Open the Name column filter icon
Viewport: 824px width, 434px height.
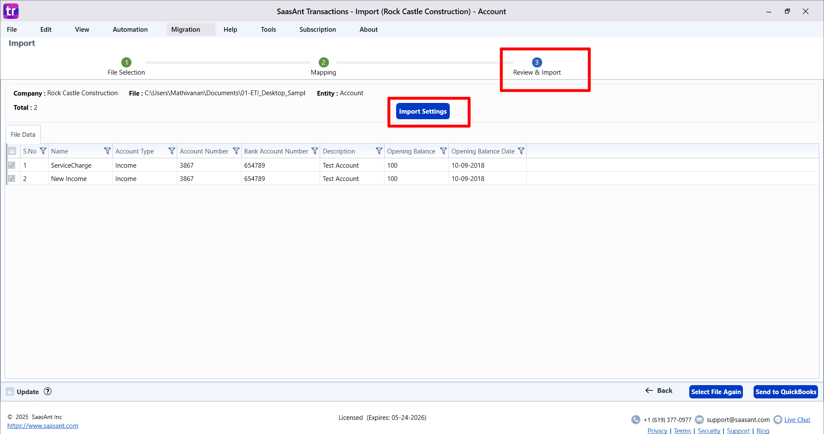pos(107,151)
